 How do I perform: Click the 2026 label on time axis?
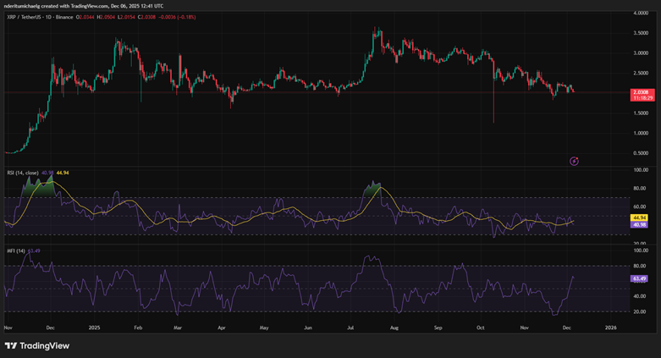[x=612, y=327]
